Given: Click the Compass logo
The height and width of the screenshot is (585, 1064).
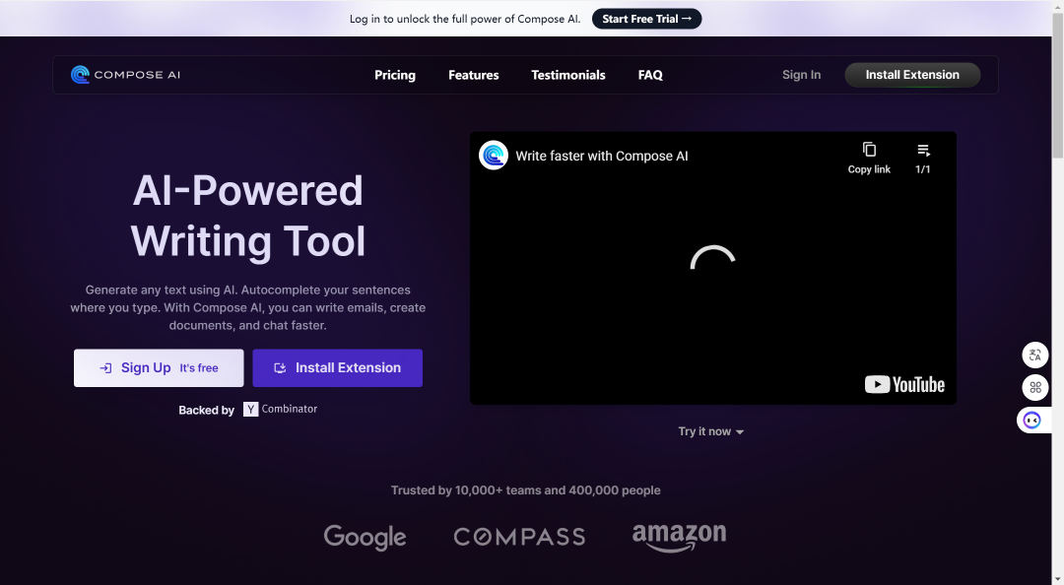Looking at the screenshot, I should point(519,537).
